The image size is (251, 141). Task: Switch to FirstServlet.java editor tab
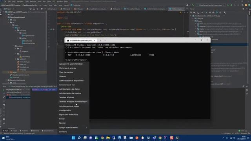pos(176,9)
